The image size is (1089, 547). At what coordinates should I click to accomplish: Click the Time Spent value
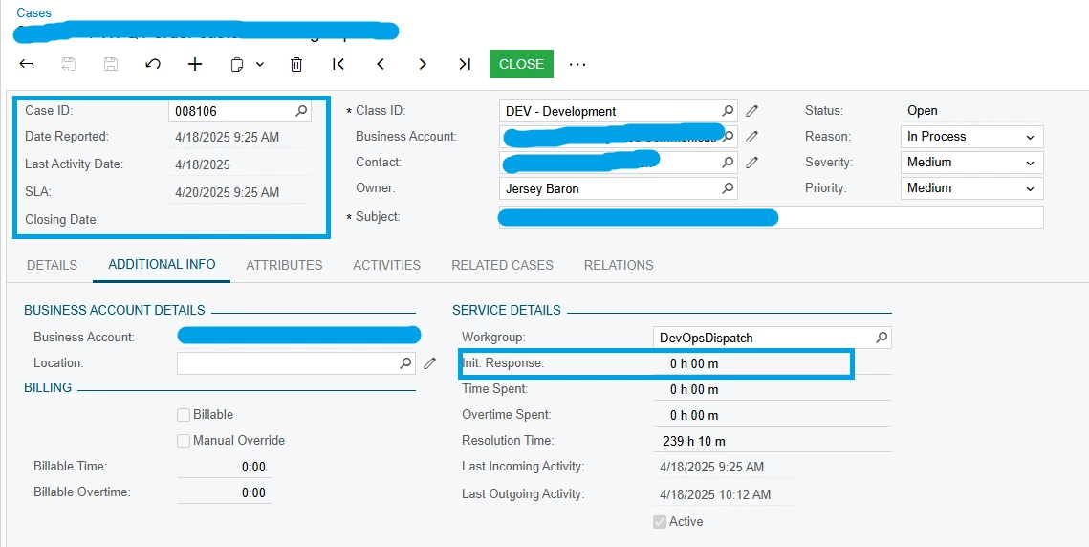(x=694, y=390)
